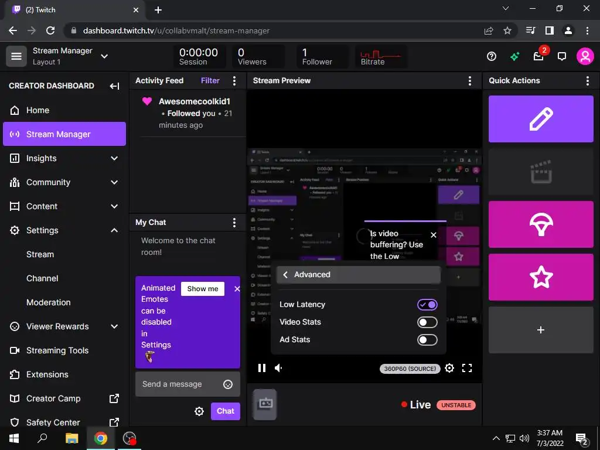Click the Edit Stream Info pencil action
Image resolution: width=600 pixels, height=450 pixels.
click(541, 119)
